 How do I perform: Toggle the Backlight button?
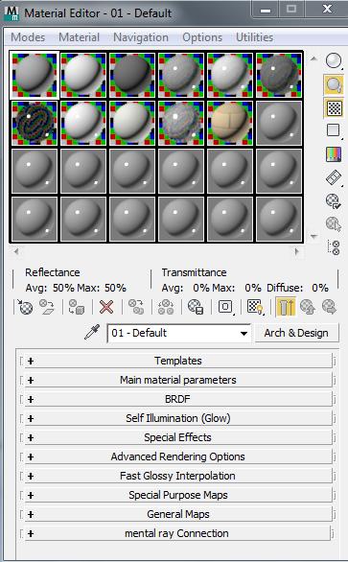point(334,84)
